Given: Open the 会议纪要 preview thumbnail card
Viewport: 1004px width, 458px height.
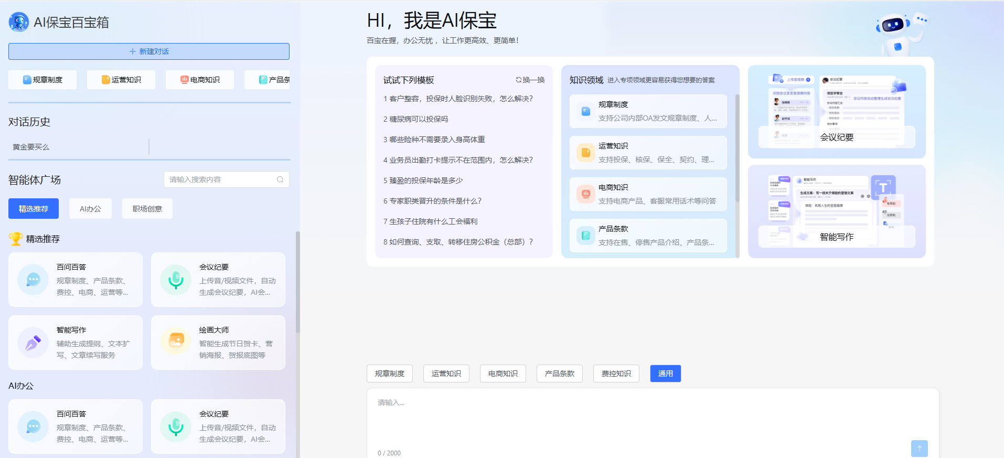Looking at the screenshot, I should [x=837, y=112].
